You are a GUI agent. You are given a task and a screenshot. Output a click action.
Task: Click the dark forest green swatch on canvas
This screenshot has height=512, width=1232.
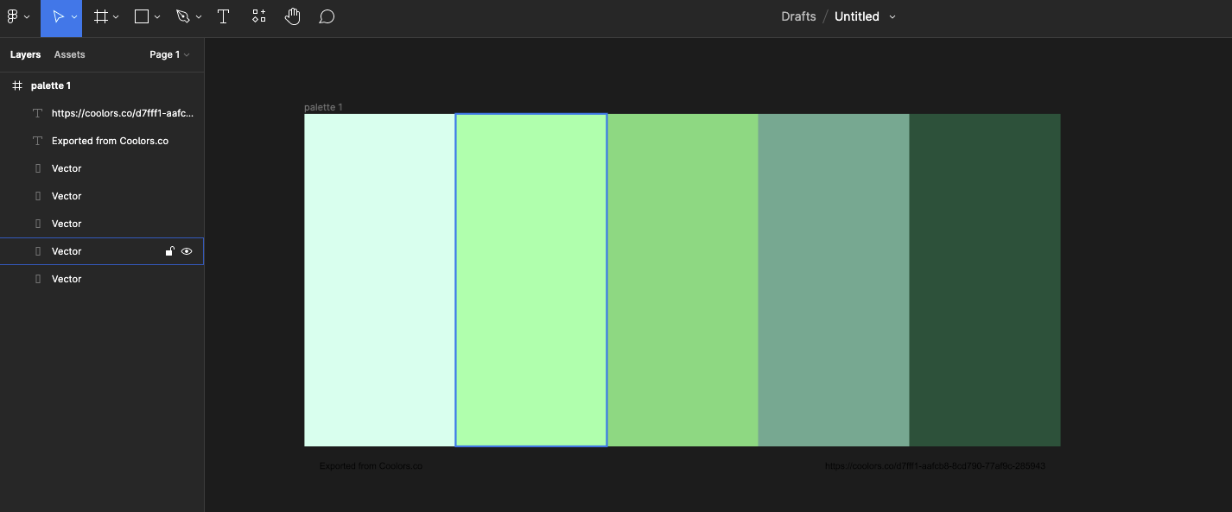(x=985, y=280)
